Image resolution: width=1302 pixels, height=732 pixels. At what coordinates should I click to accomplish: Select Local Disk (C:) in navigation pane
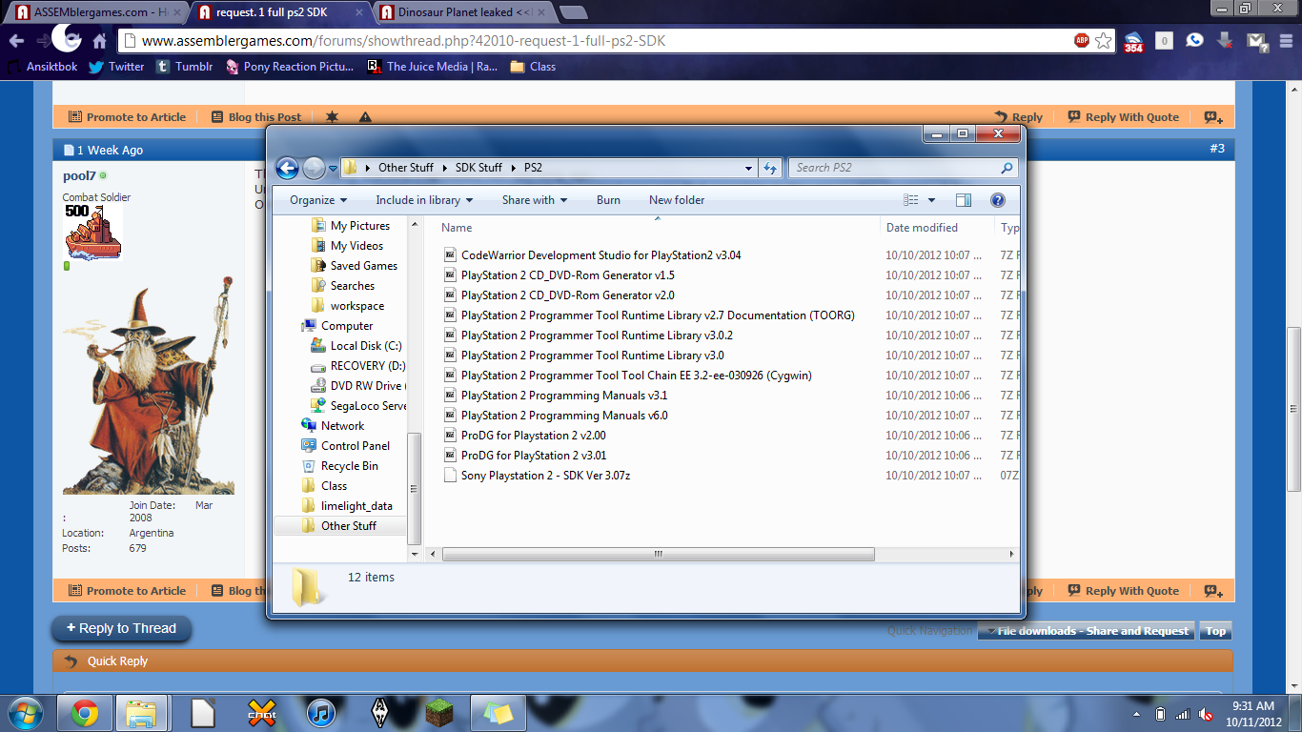pos(365,346)
